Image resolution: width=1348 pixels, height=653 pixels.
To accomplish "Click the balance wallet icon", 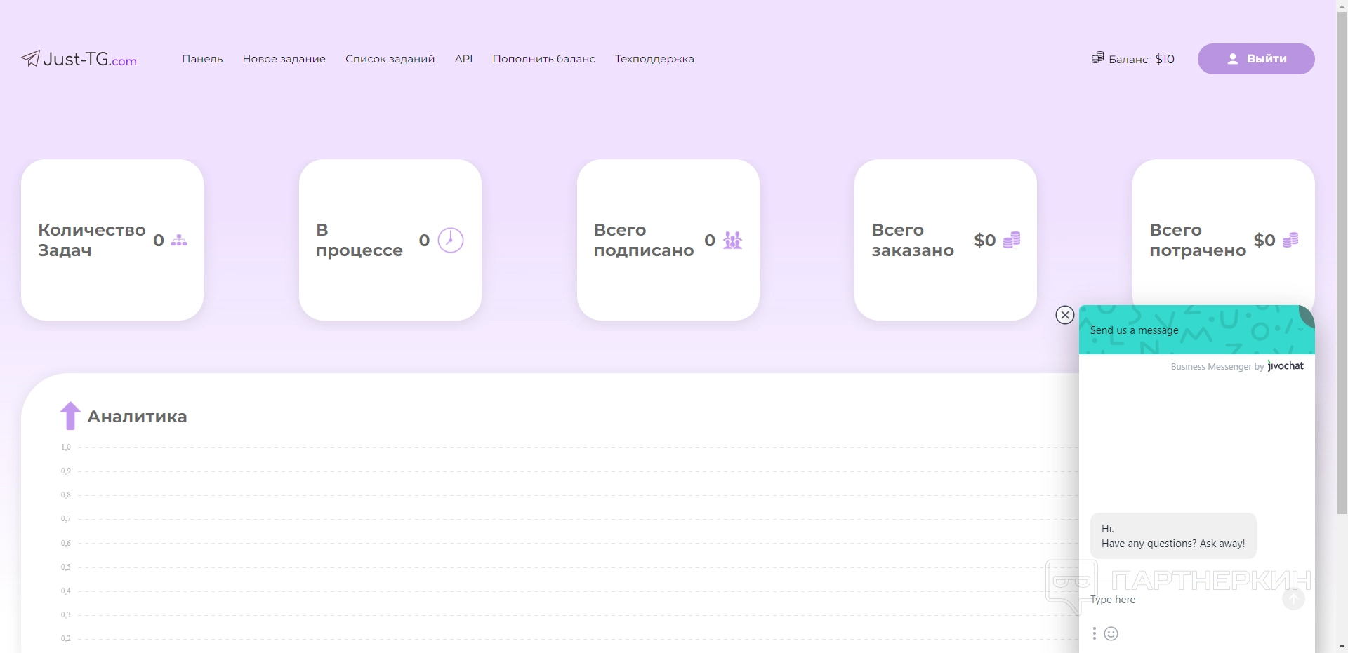I will 1097,58.
